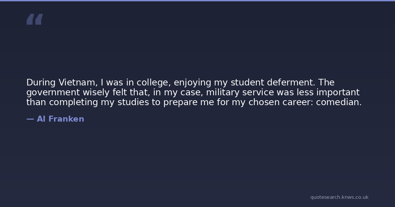Open the quotesearch.knws.co.uk link

pos(339,197)
